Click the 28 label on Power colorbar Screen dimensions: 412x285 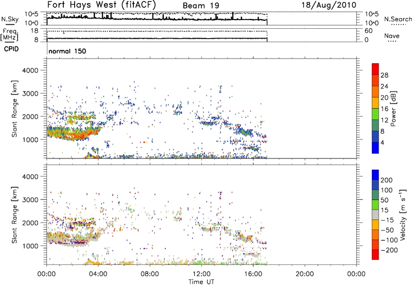click(x=384, y=75)
